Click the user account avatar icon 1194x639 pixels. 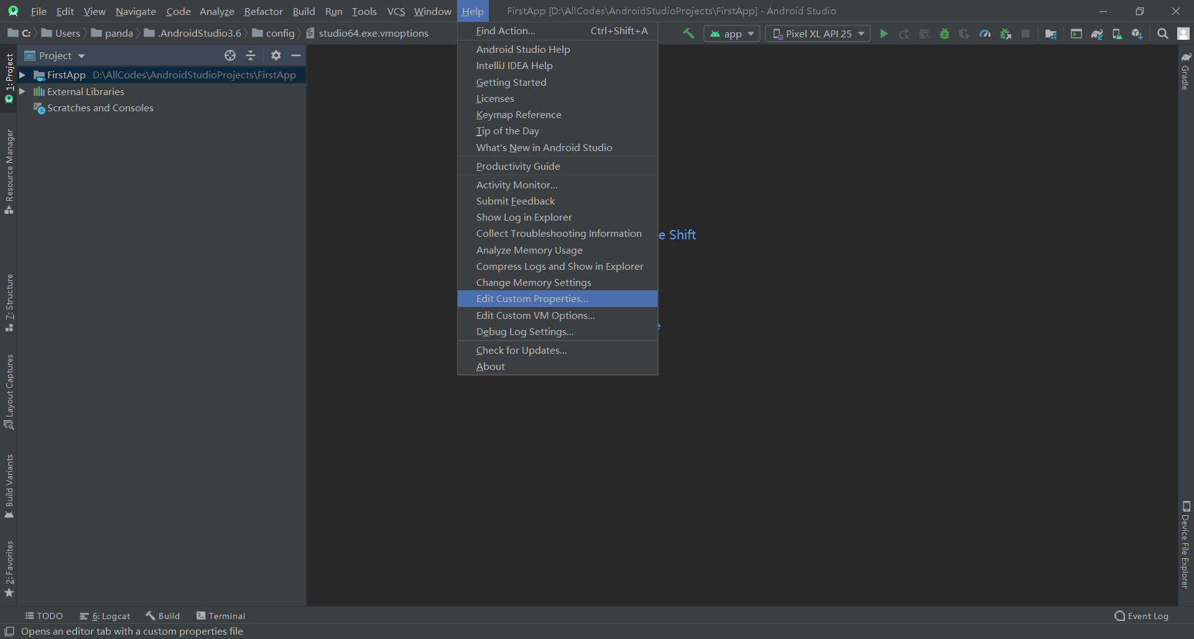(1183, 34)
